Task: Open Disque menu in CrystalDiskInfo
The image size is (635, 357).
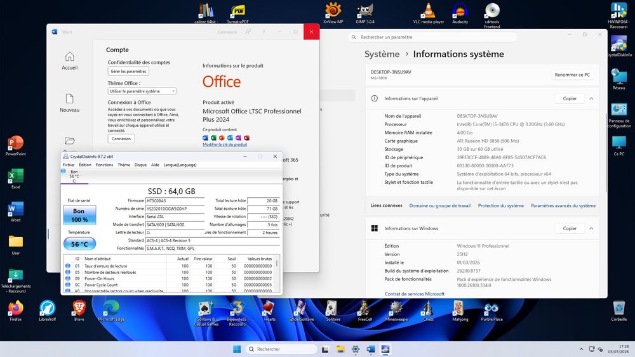Action: click(x=140, y=165)
